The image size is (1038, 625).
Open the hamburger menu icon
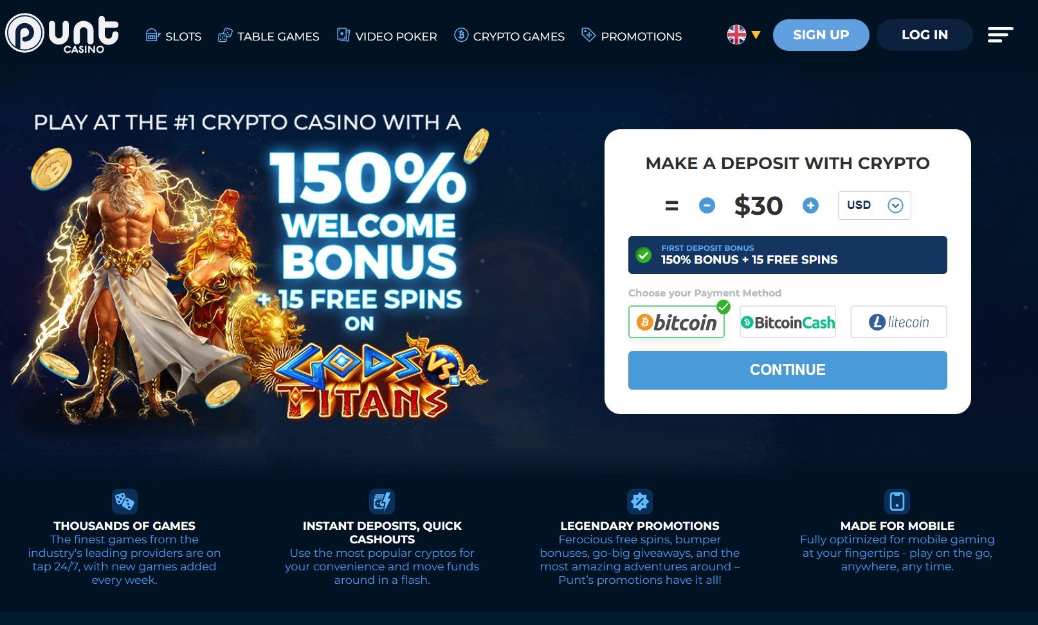(1000, 35)
